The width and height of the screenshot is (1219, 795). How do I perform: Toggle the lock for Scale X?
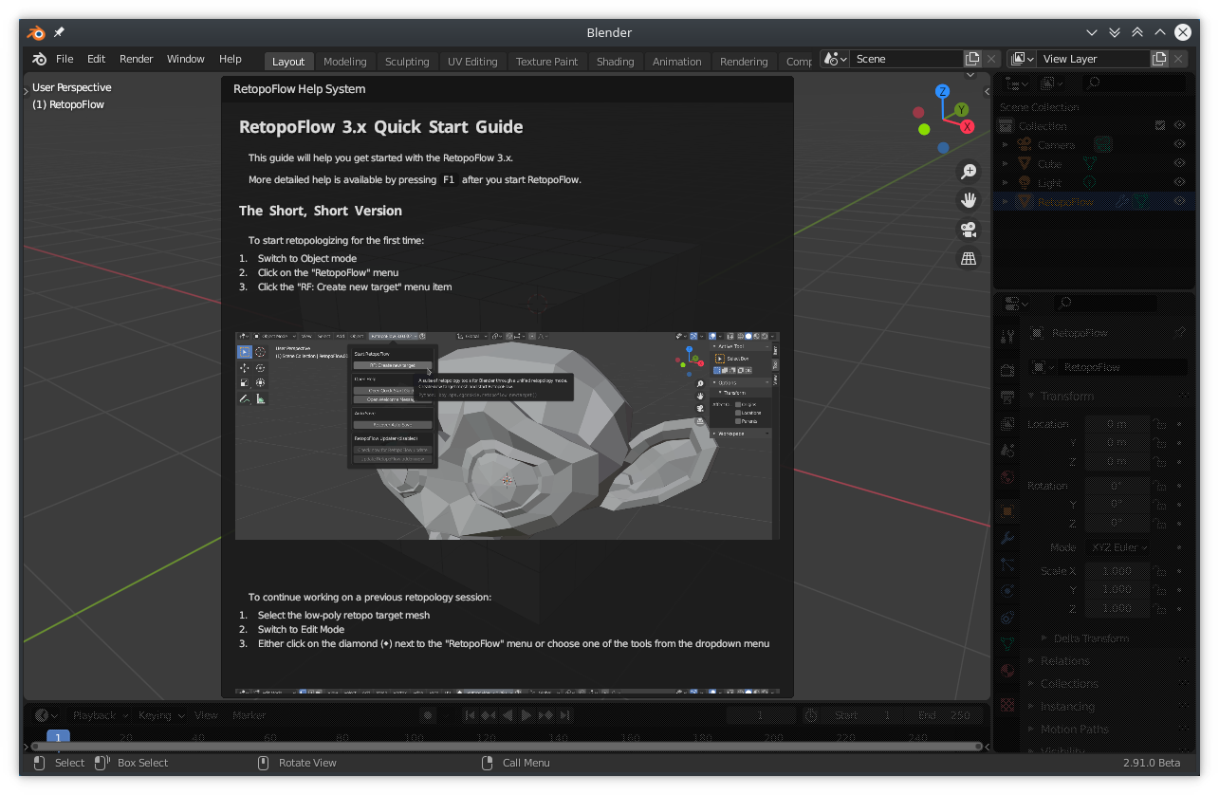point(1161,571)
